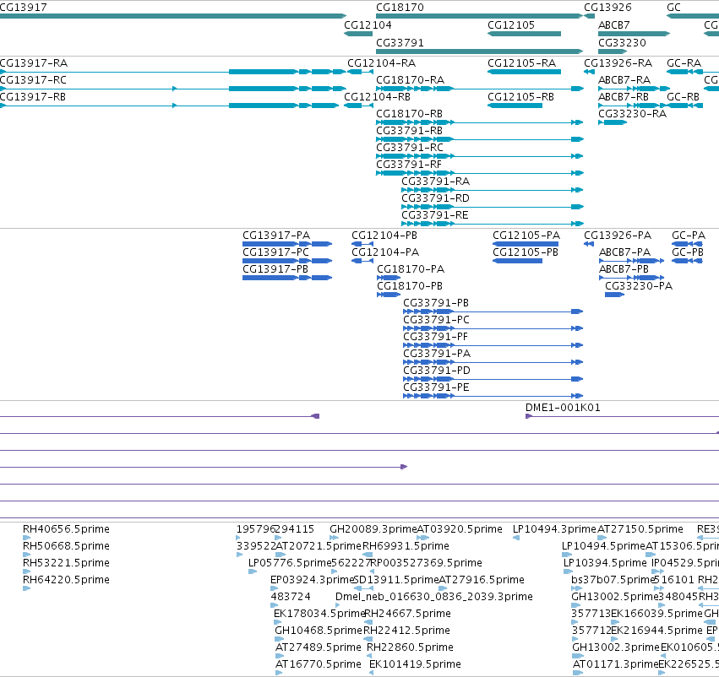Click EST label RH50668.5prime

tap(66, 546)
